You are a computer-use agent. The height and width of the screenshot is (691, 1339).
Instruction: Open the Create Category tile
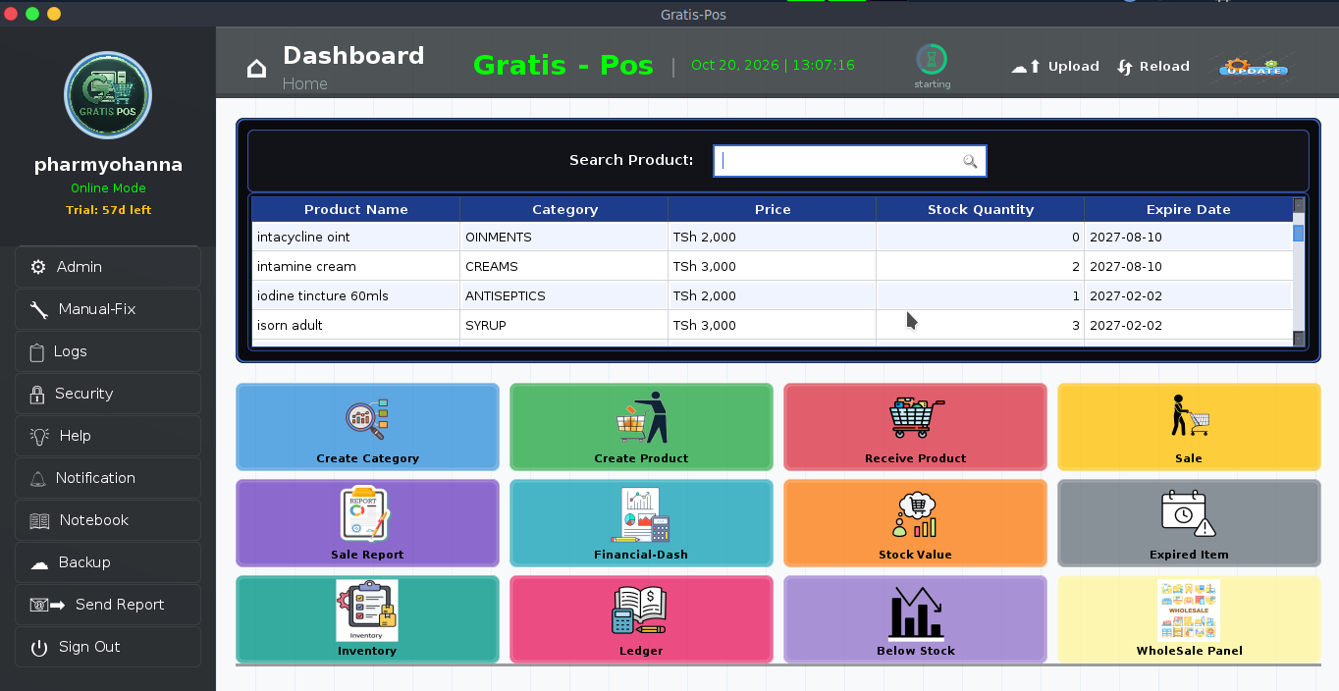pyautogui.click(x=367, y=427)
